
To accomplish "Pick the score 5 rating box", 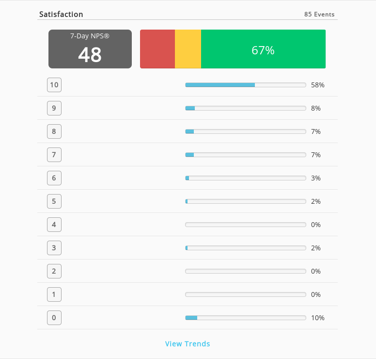I will (54, 201).
